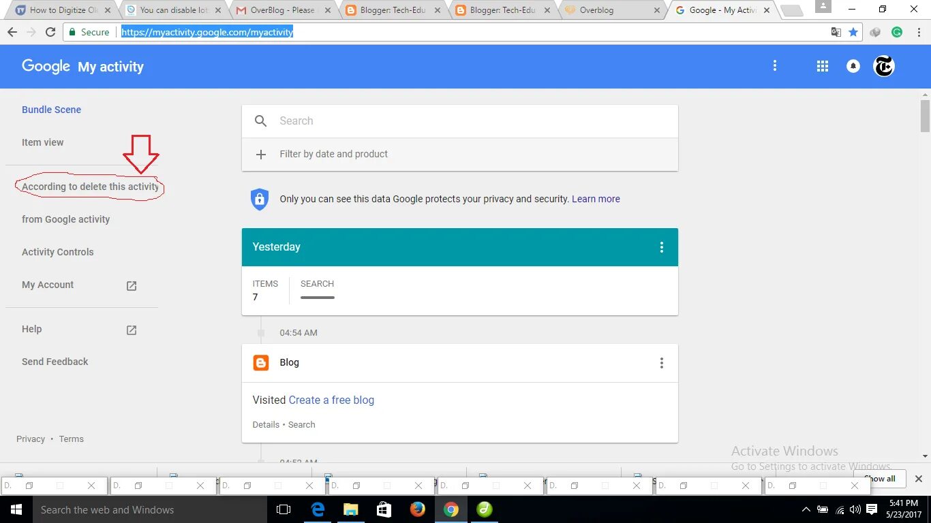This screenshot has width=931, height=523.
Task: Open volume control in system tray
Action: pos(855,509)
